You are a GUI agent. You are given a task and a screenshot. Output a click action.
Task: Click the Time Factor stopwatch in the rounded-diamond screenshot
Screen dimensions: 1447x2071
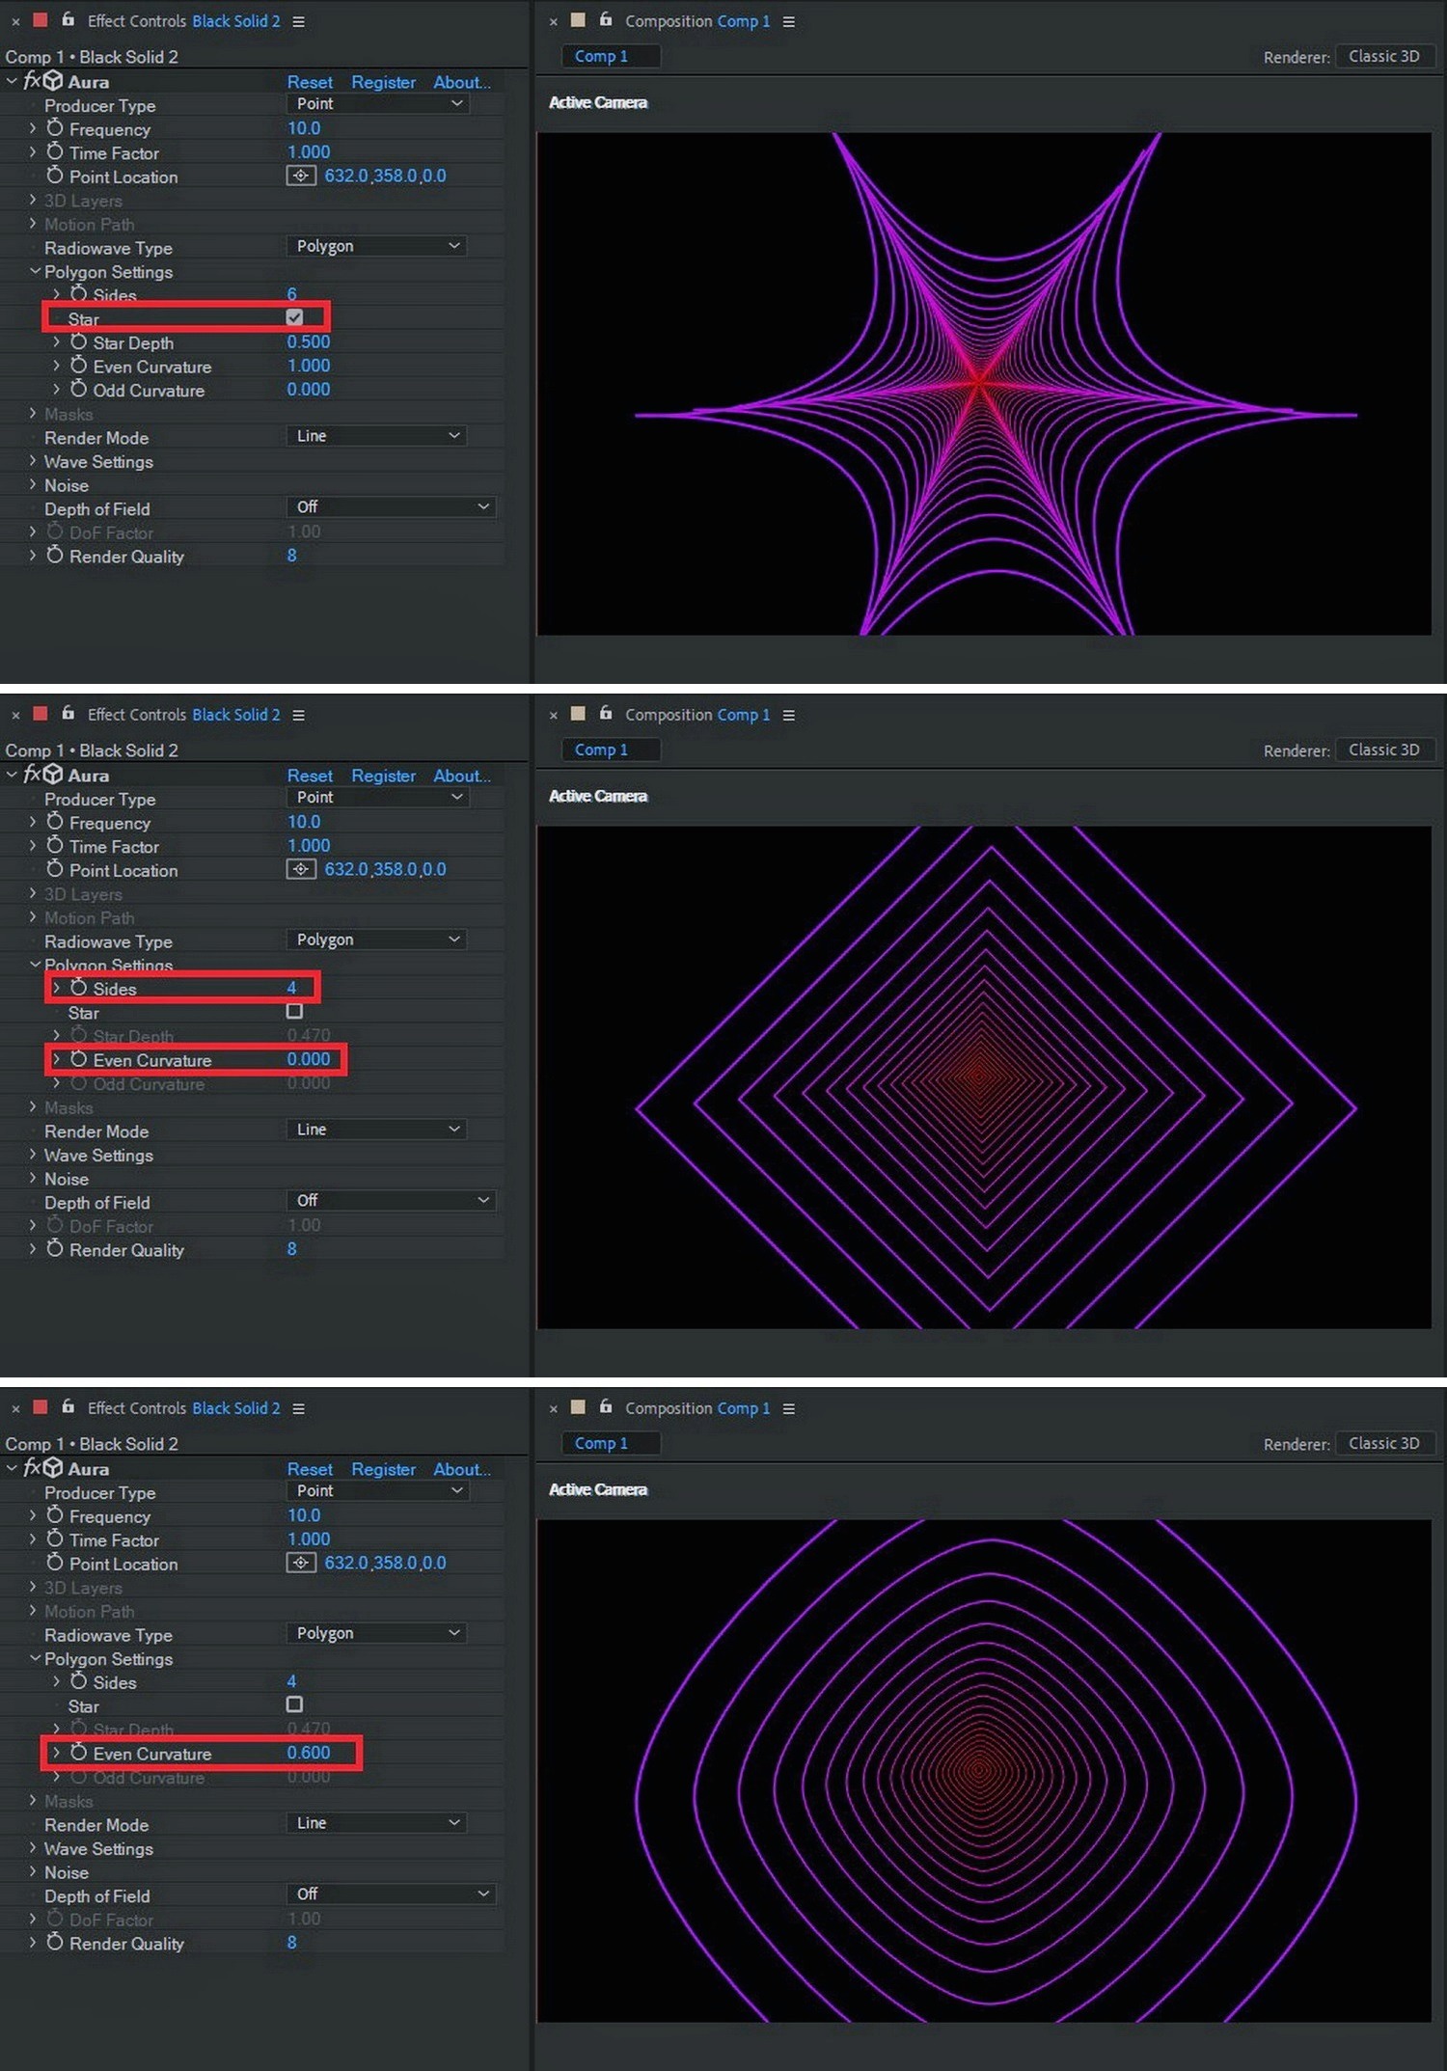point(55,1540)
